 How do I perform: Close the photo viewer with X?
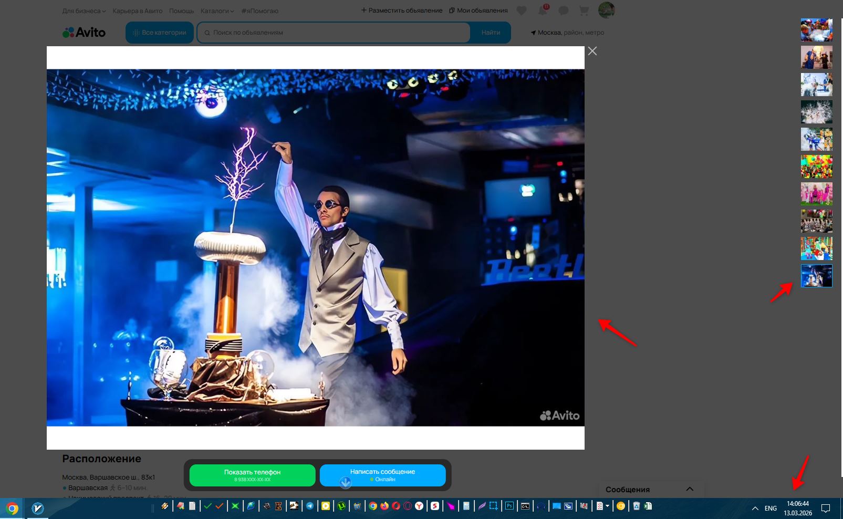click(592, 51)
